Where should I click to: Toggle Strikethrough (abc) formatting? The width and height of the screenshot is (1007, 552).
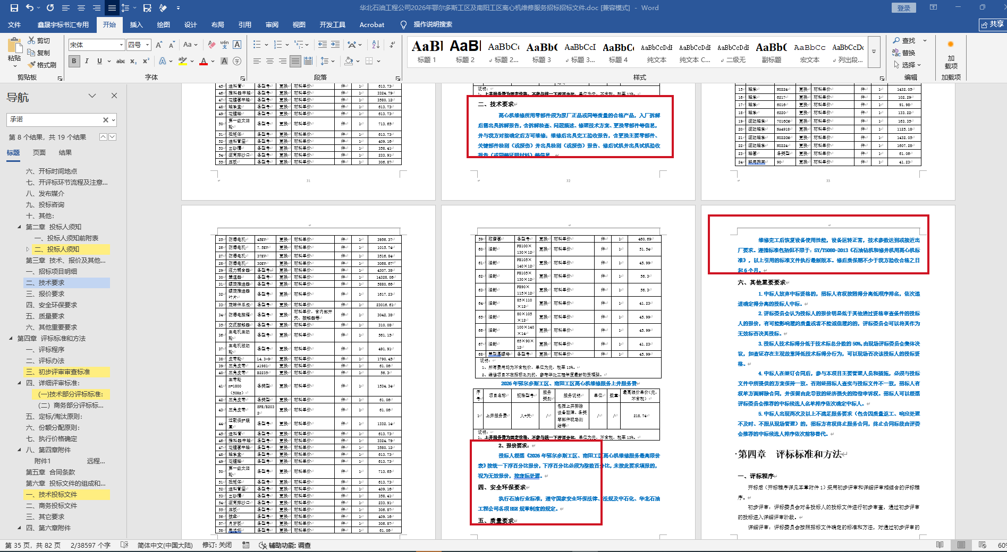[121, 61]
